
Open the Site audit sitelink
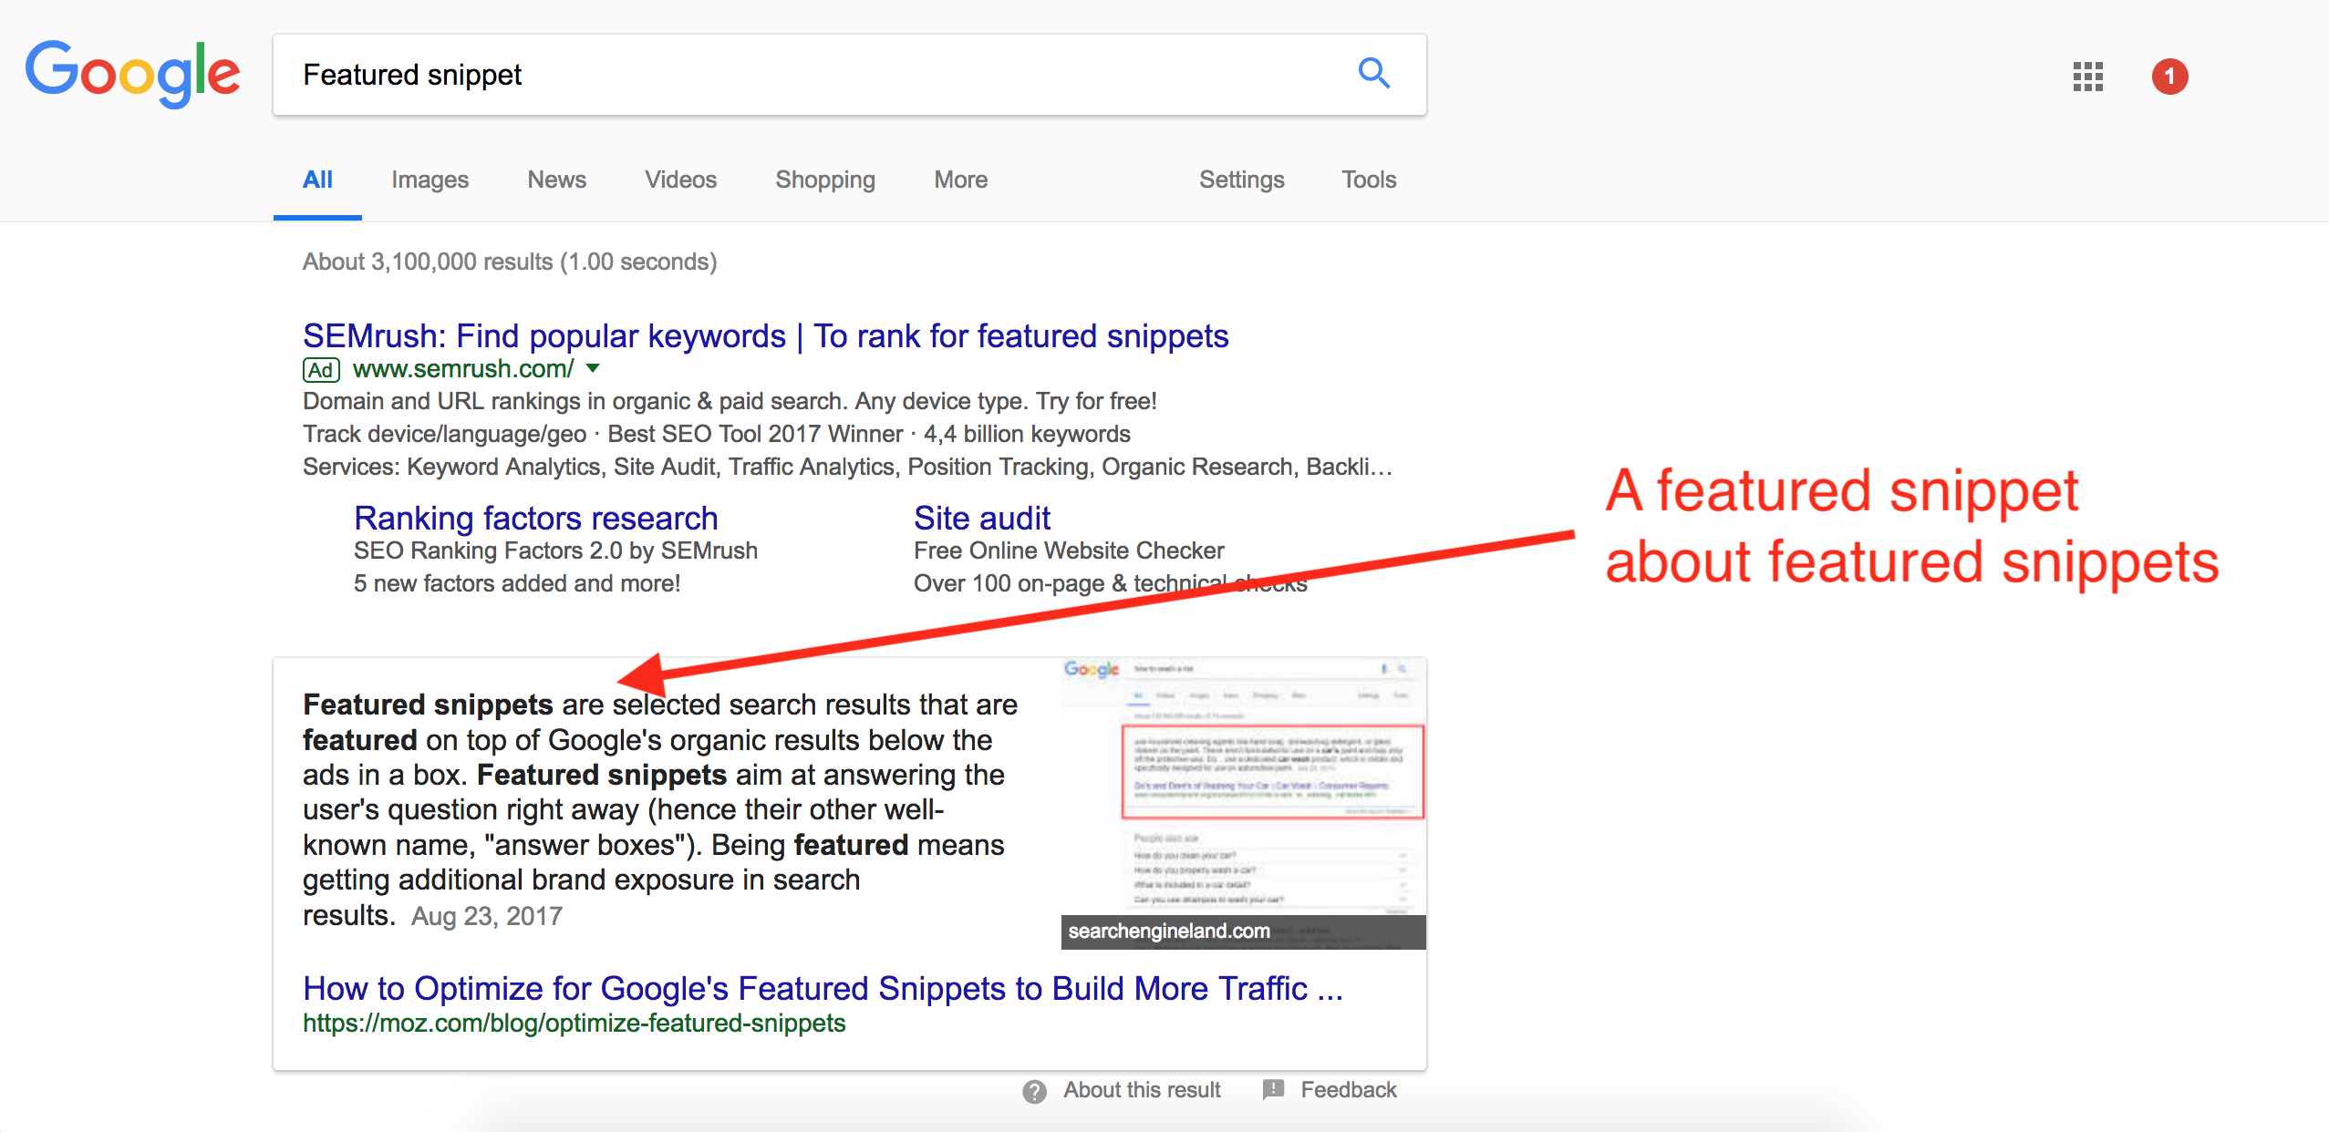click(x=981, y=518)
